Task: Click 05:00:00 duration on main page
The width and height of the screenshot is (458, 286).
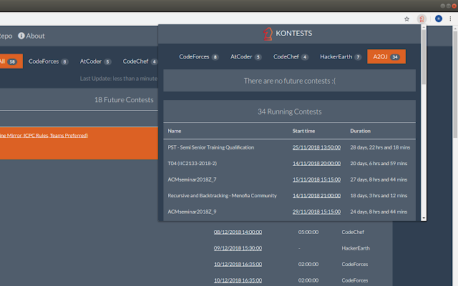Action: point(308,232)
